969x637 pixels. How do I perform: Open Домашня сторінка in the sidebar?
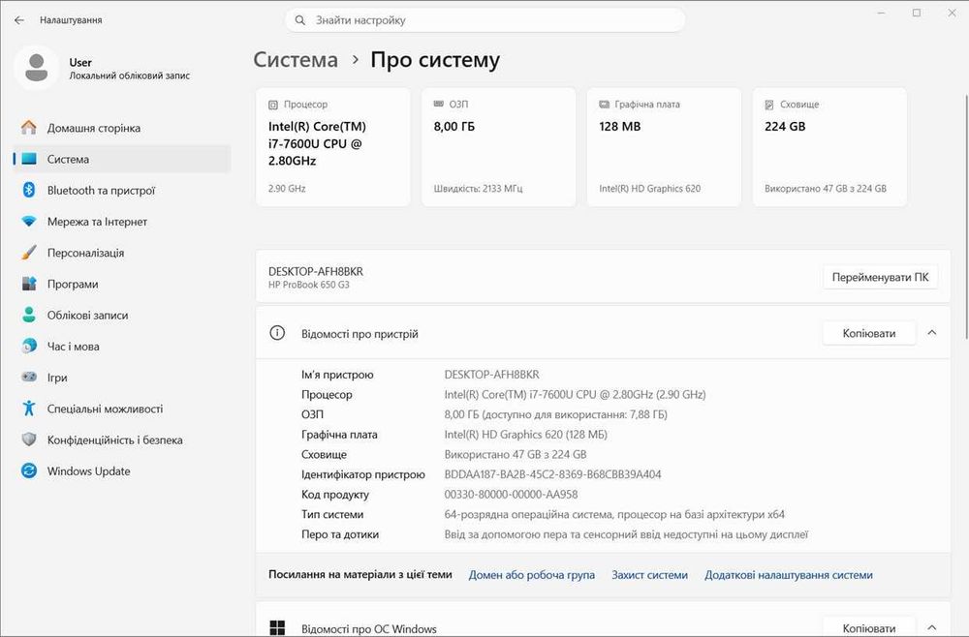(122, 128)
